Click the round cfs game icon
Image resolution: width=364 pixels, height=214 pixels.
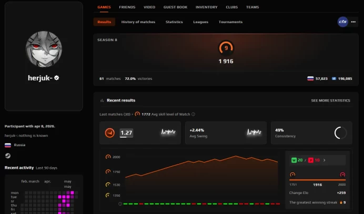(x=342, y=22)
